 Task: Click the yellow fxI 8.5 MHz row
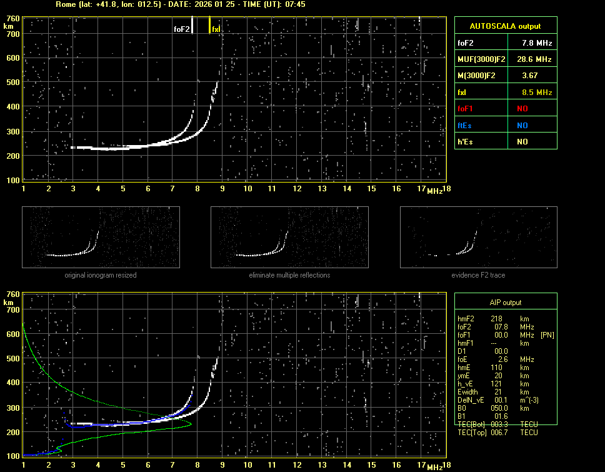(x=505, y=92)
